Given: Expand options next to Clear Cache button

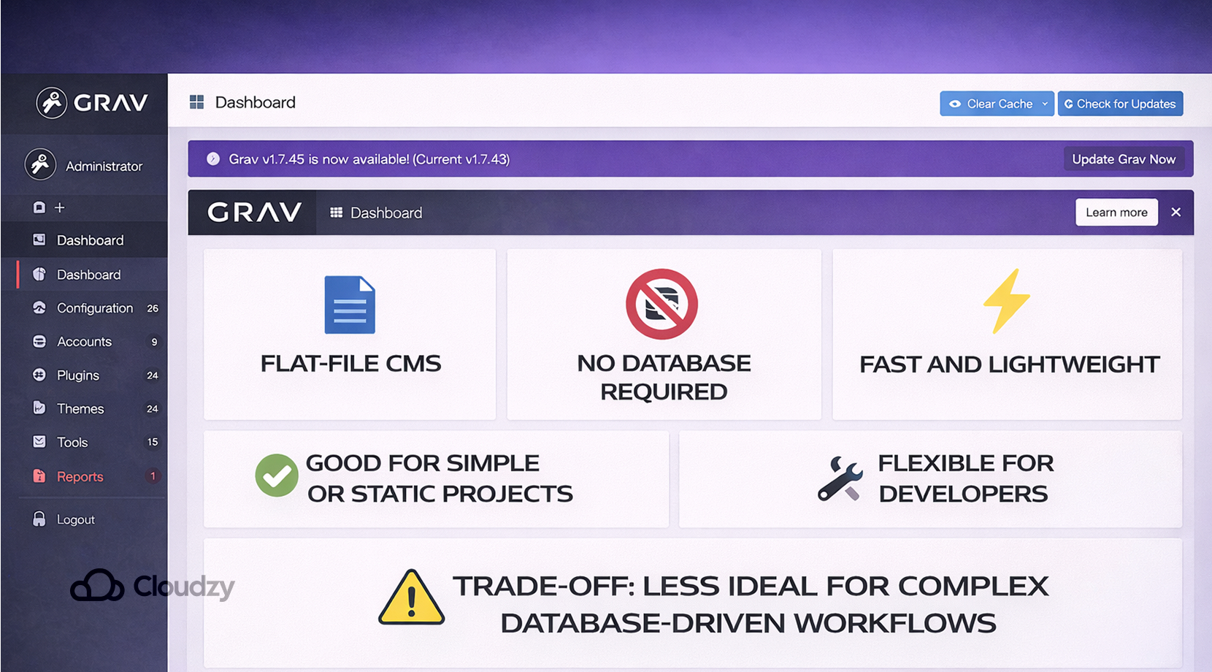Looking at the screenshot, I should point(1046,103).
